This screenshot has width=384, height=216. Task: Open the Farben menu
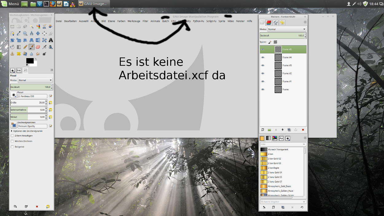click(121, 21)
